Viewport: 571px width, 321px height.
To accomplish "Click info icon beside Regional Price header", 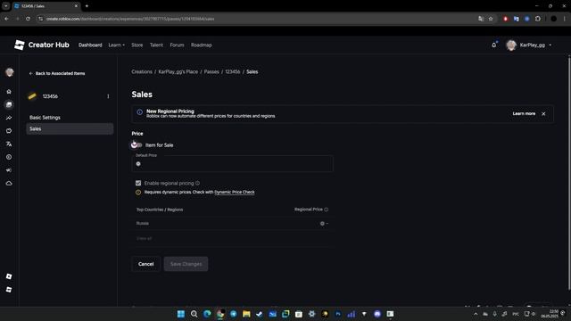I will (327, 210).
